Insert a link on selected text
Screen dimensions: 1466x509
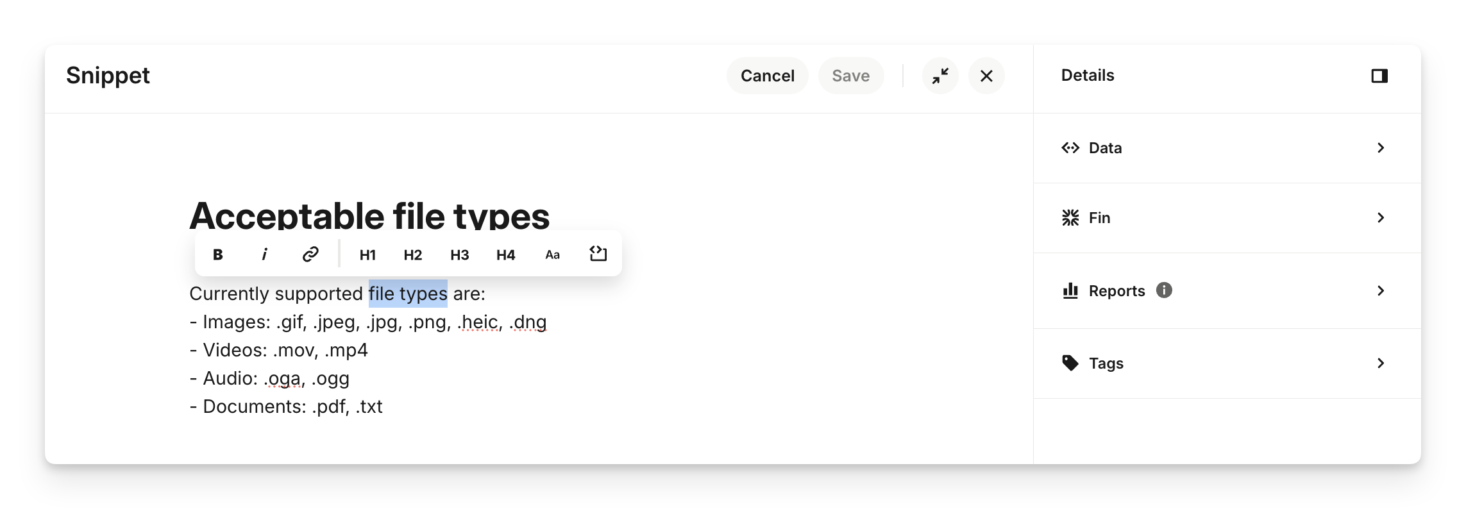tap(310, 254)
